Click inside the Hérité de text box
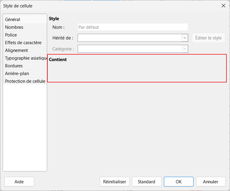 130,38
